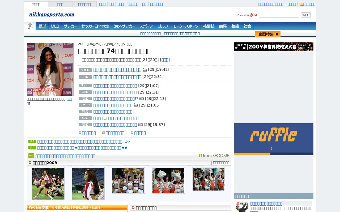
Task: Click the gray 格闘技 category tag
Action: [x=85, y=70]
